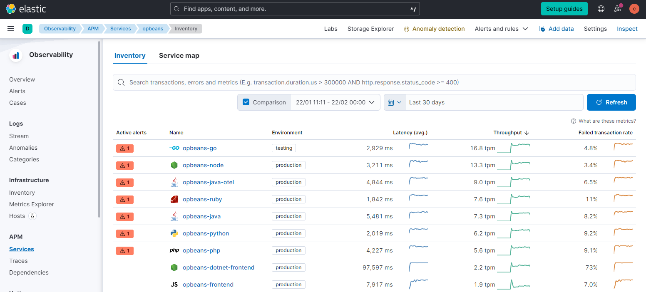Open the user profile avatar c
This screenshot has height=292, width=646.
[x=634, y=9]
